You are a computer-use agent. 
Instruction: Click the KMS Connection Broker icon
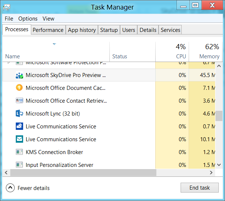(19, 152)
